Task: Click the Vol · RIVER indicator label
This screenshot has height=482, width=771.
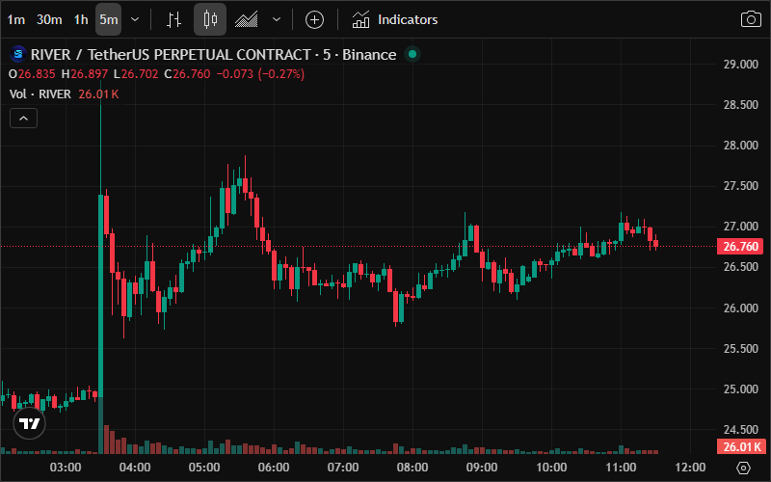Action: pos(40,94)
